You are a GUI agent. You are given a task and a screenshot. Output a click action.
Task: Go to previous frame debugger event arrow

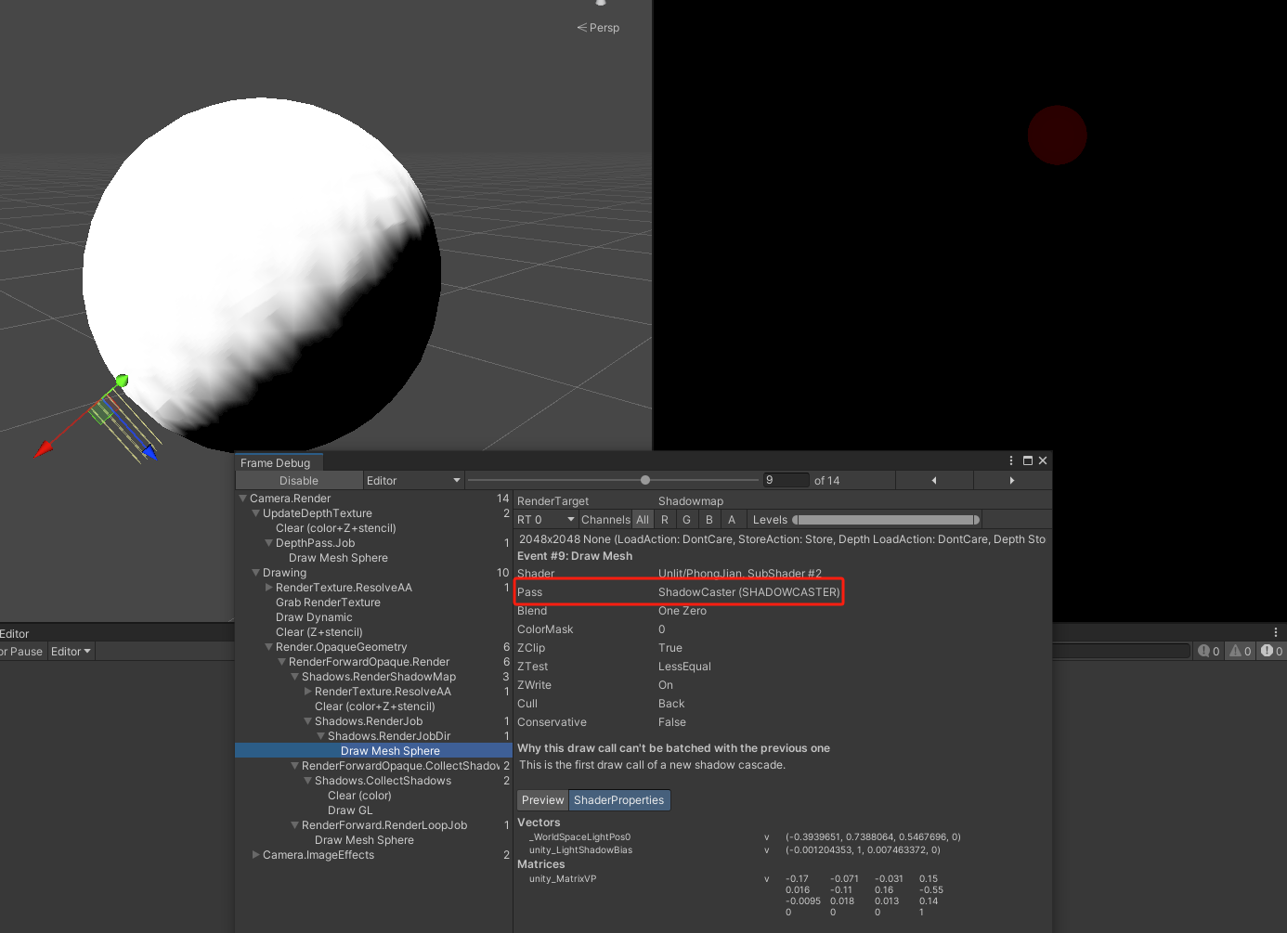[x=934, y=480]
